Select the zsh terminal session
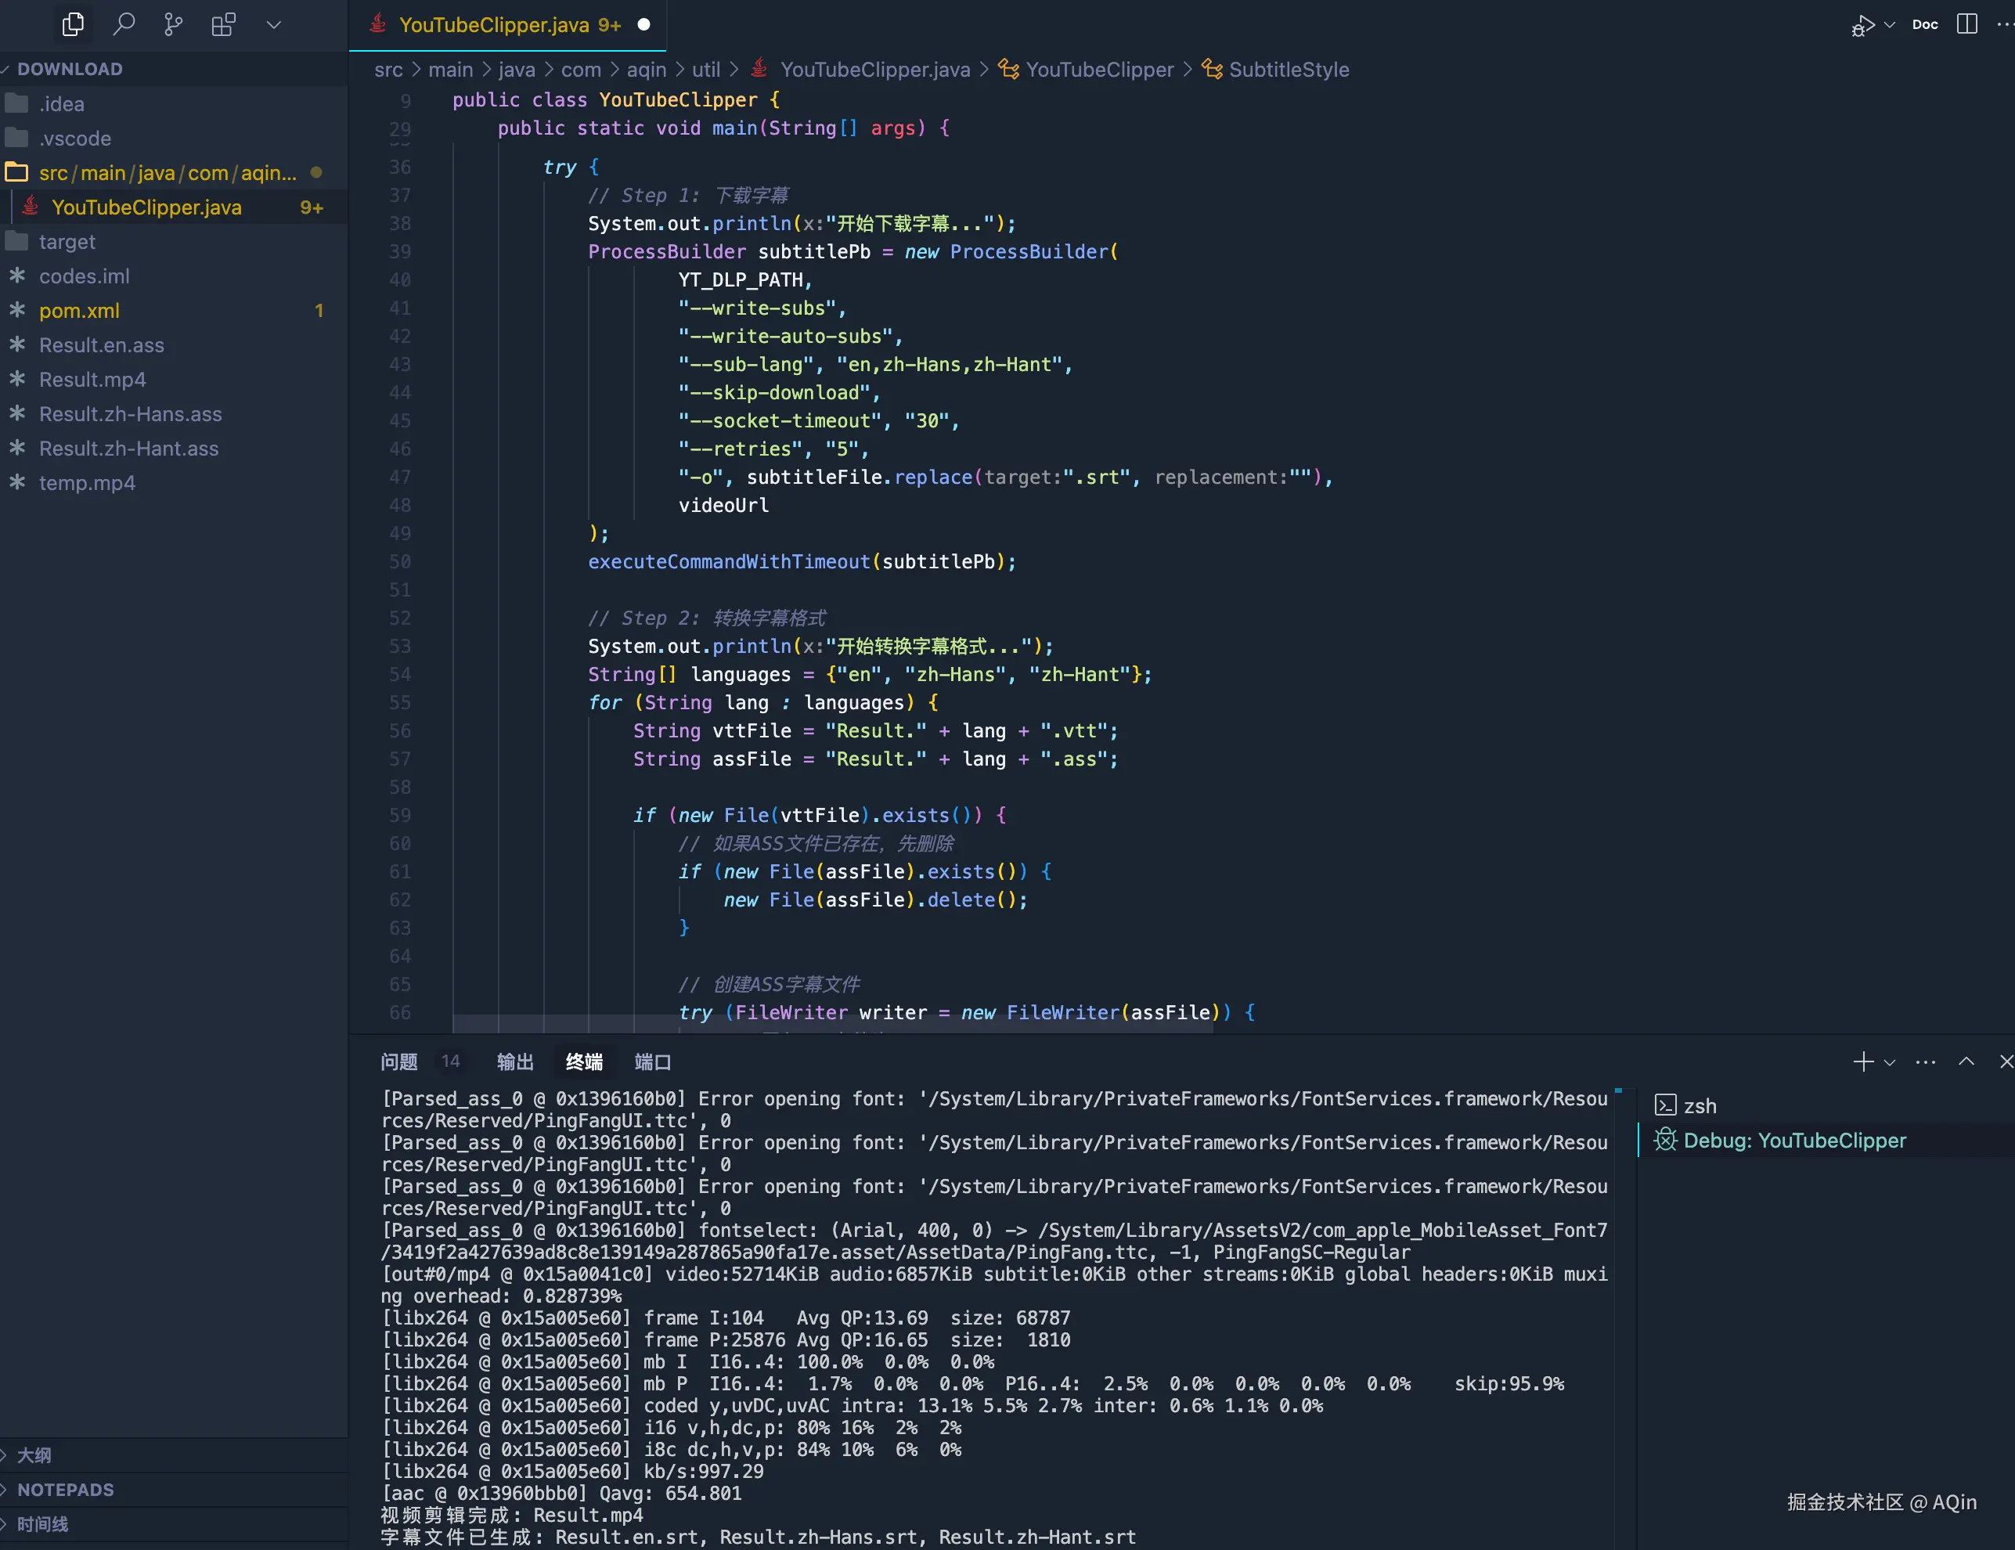The width and height of the screenshot is (2015, 1550). pos(1700,1105)
